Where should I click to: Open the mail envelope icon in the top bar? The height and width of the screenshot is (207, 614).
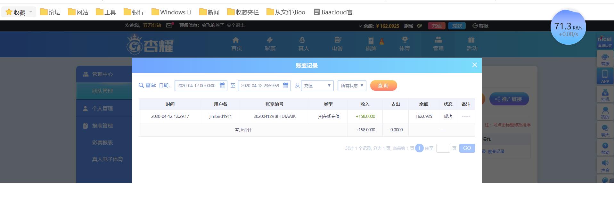coord(169,25)
